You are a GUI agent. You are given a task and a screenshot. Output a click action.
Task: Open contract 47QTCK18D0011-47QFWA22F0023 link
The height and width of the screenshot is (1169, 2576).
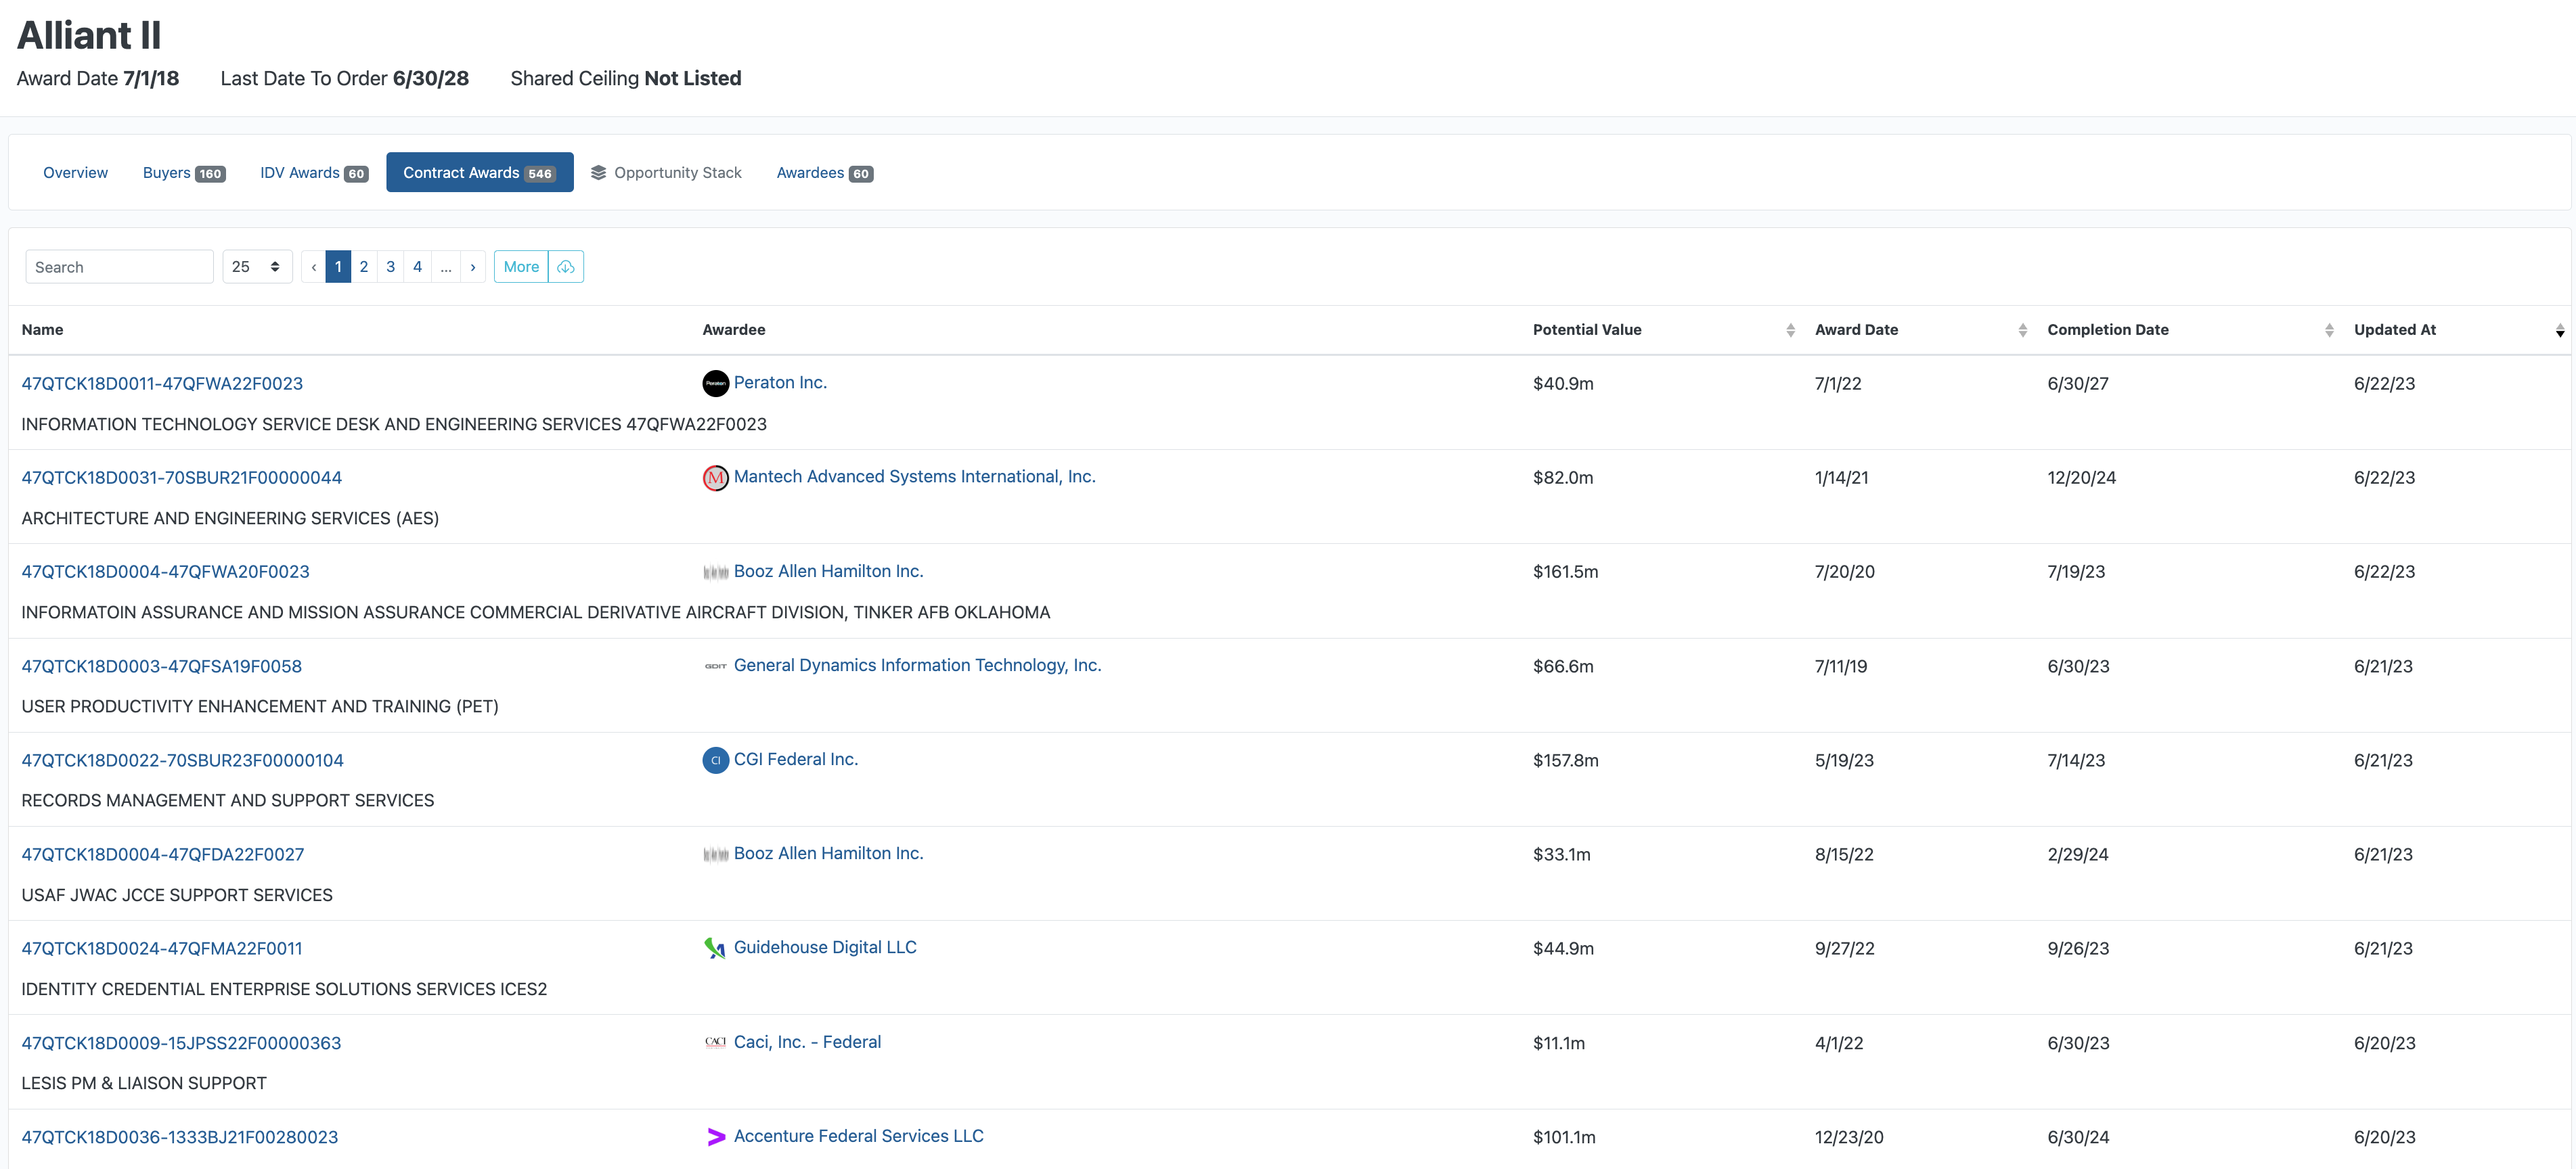162,384
